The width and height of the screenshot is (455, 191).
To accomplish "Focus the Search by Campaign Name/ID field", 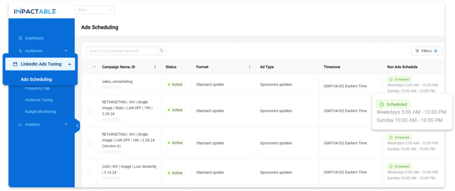I will [122, 51].
